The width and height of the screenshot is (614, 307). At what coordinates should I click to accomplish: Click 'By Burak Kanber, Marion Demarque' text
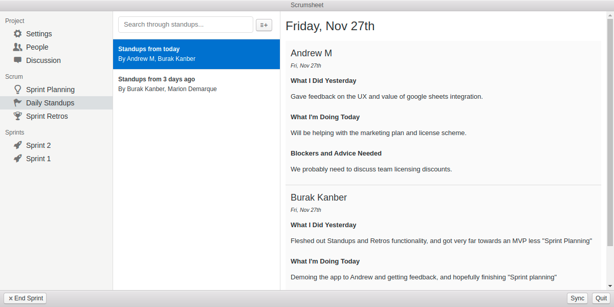click(167, 89)
